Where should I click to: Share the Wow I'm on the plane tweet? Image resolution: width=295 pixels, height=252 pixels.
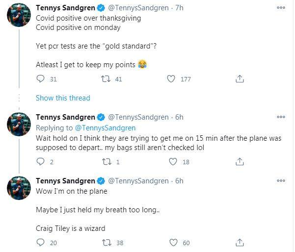[240, 243]
